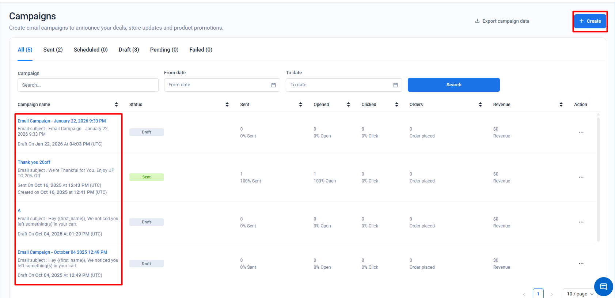Sort table by Opened column

(348, 105)
